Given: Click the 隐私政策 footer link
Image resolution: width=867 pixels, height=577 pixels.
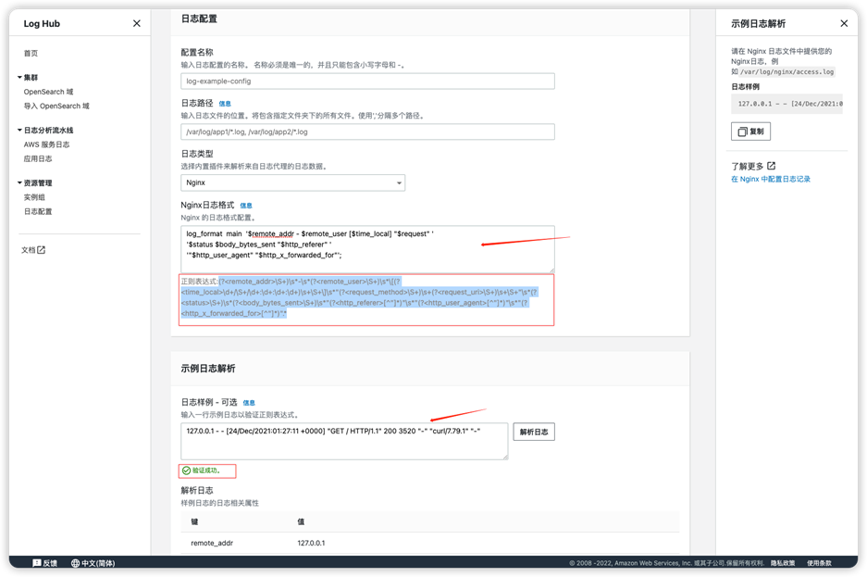Looking at the screenshot, I should [783, 563].
